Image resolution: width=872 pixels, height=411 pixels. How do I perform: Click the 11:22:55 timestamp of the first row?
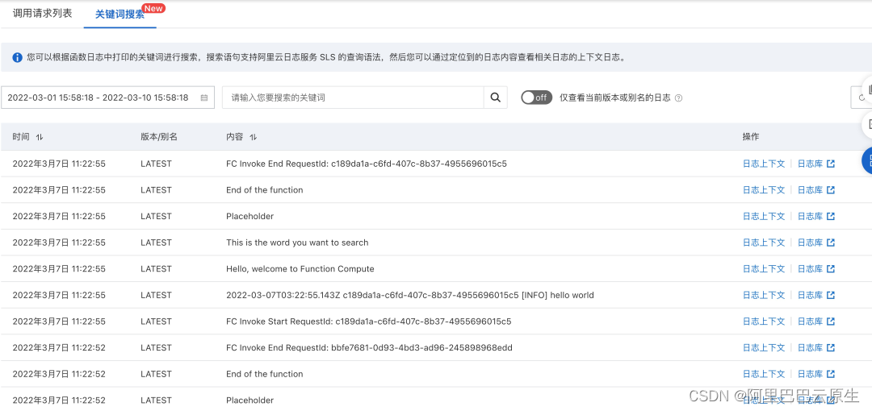[x=59, y=164]
